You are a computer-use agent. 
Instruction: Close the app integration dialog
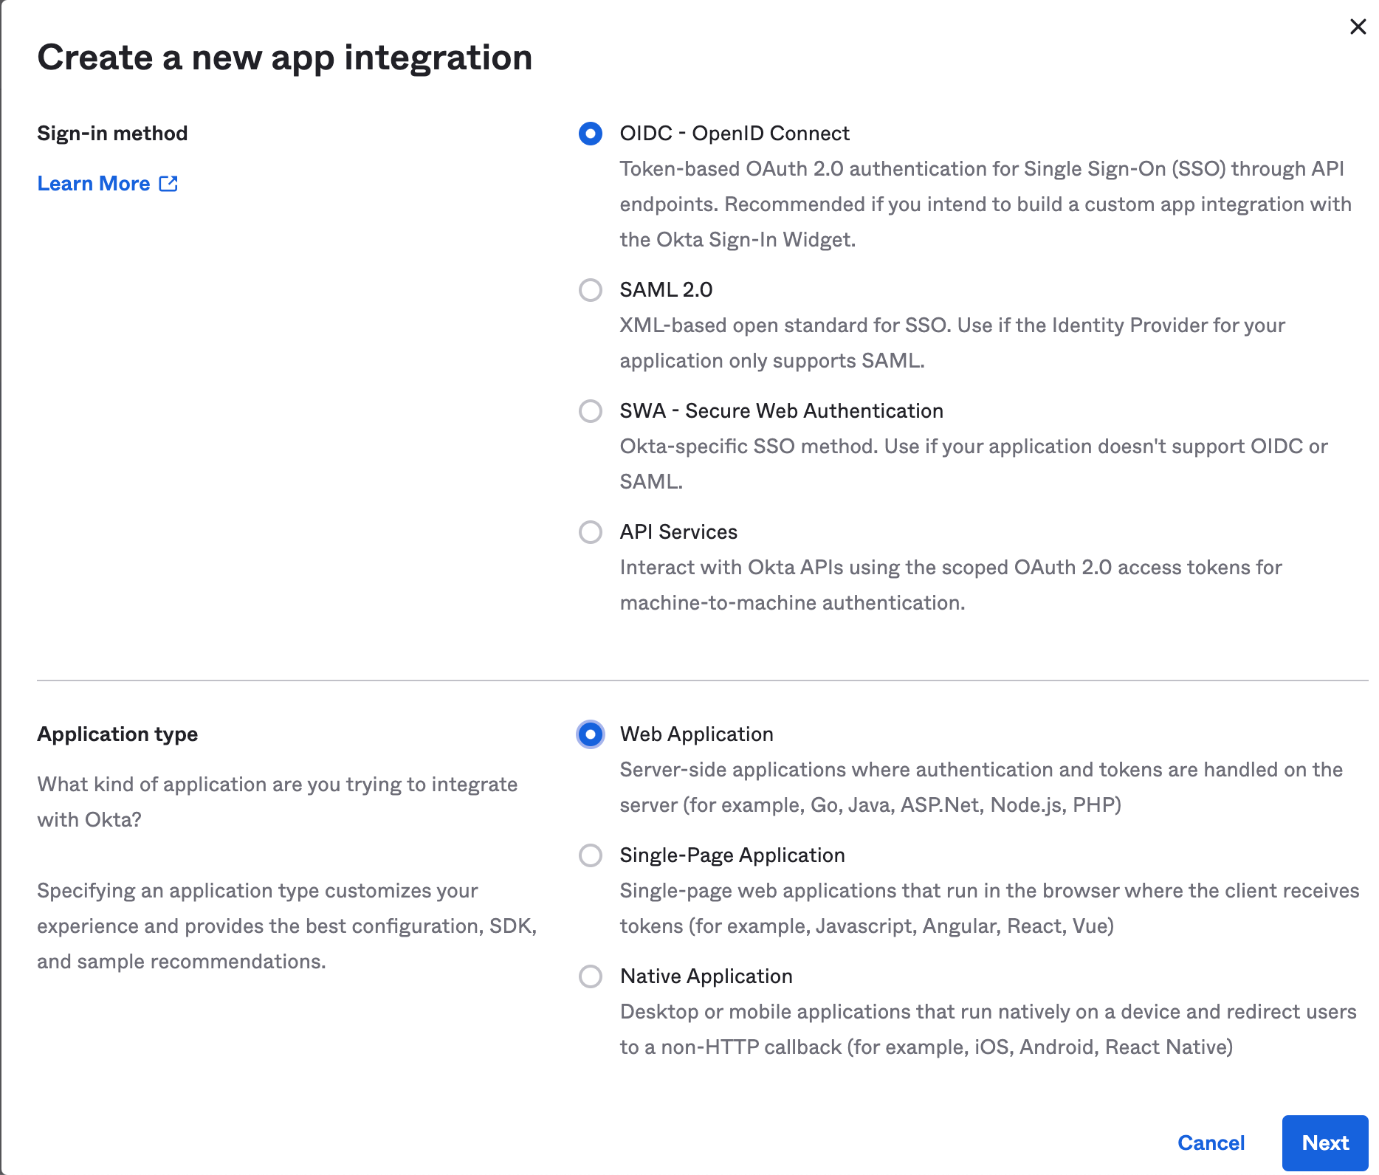1358,27
